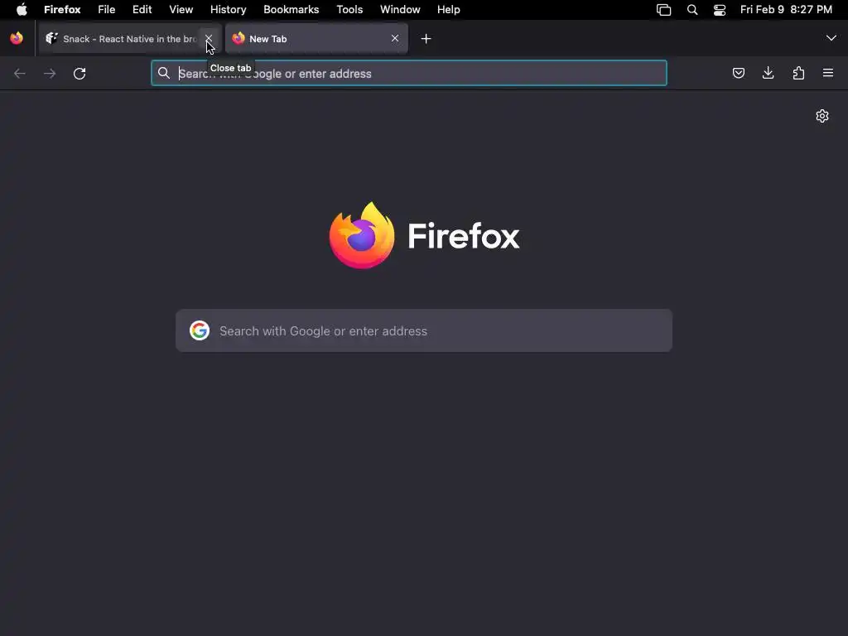Open the Firefox application hamburger menu

tap(828, 73)
